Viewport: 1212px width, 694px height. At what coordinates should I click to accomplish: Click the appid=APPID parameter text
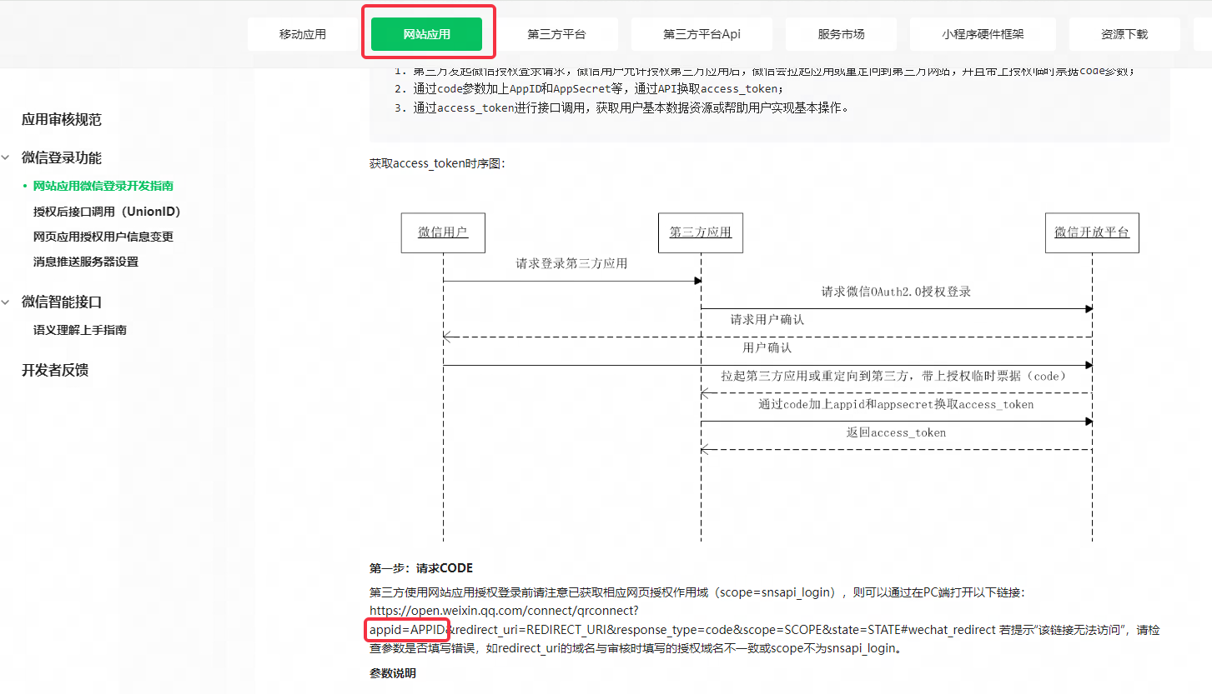[408, 629]
